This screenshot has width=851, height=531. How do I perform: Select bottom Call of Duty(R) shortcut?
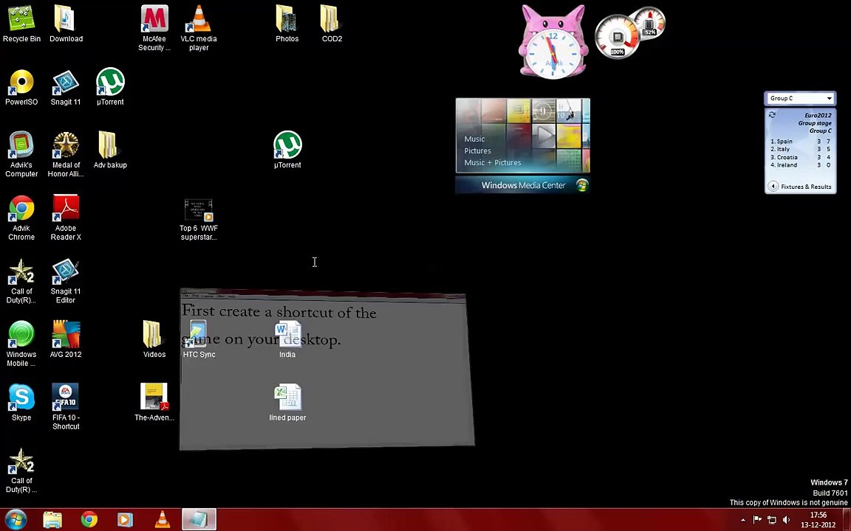coord(21,471)
